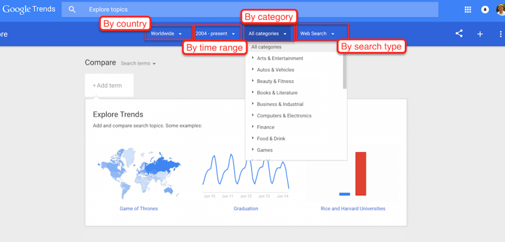505x242 pixels.
Task: Click the Compare label
Action: [101, 63]
